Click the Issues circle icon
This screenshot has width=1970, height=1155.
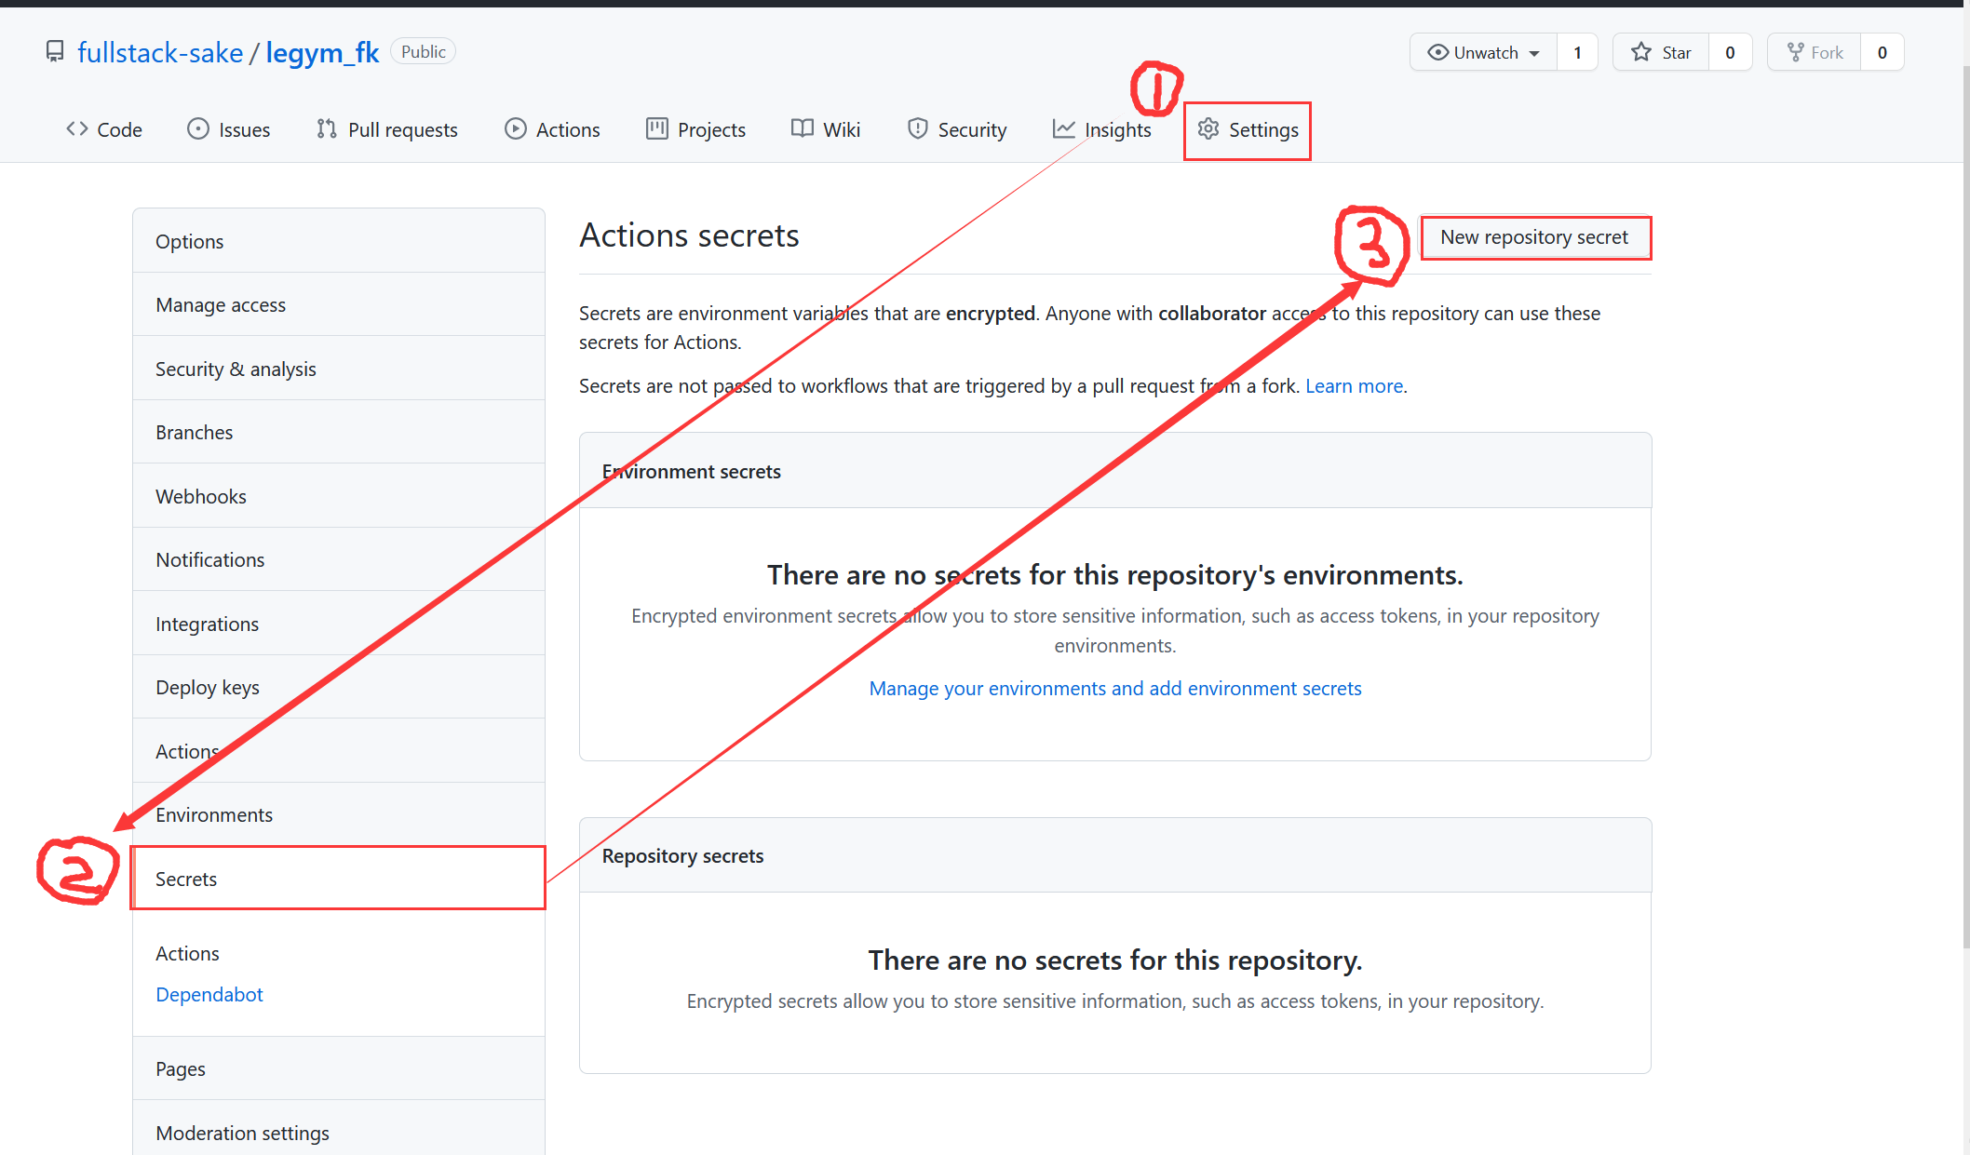click(x=197, y=129)
